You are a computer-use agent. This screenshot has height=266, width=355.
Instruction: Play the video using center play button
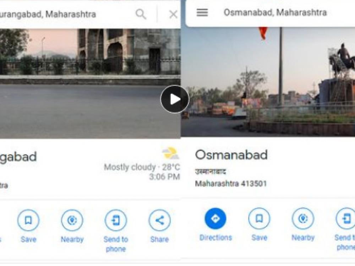click(175, 99)
